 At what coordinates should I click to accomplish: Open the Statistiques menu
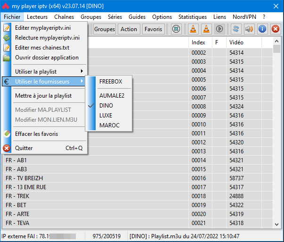pos(193,17)
